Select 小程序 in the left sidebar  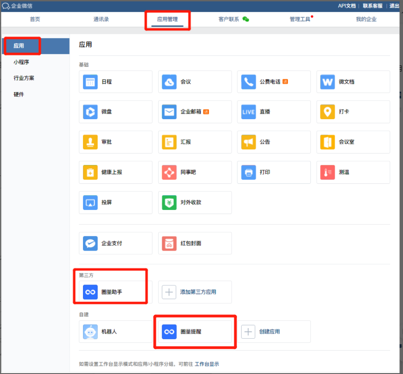[22, 62]
